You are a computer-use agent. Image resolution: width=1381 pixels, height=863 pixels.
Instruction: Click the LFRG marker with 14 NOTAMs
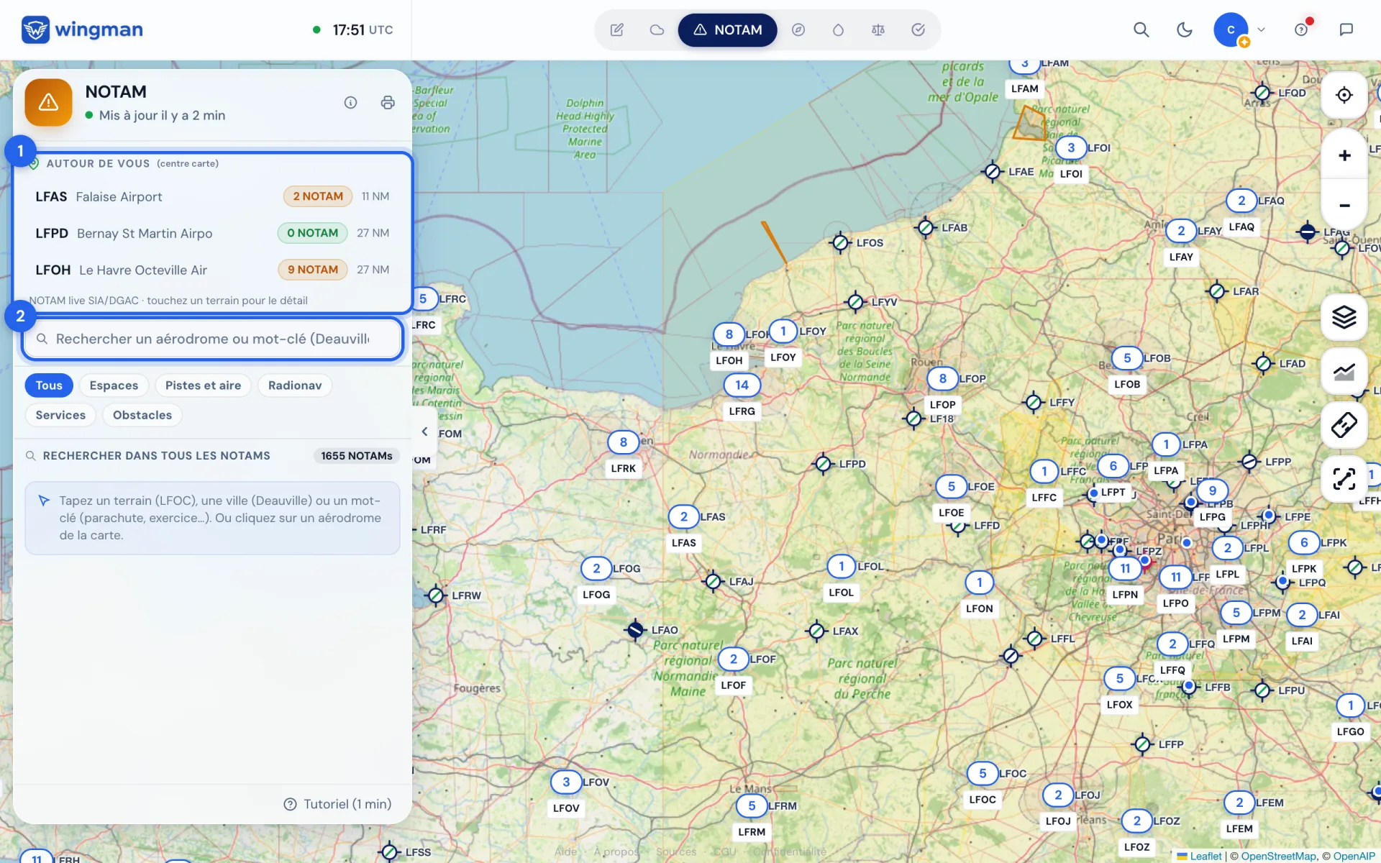point(742,385)
